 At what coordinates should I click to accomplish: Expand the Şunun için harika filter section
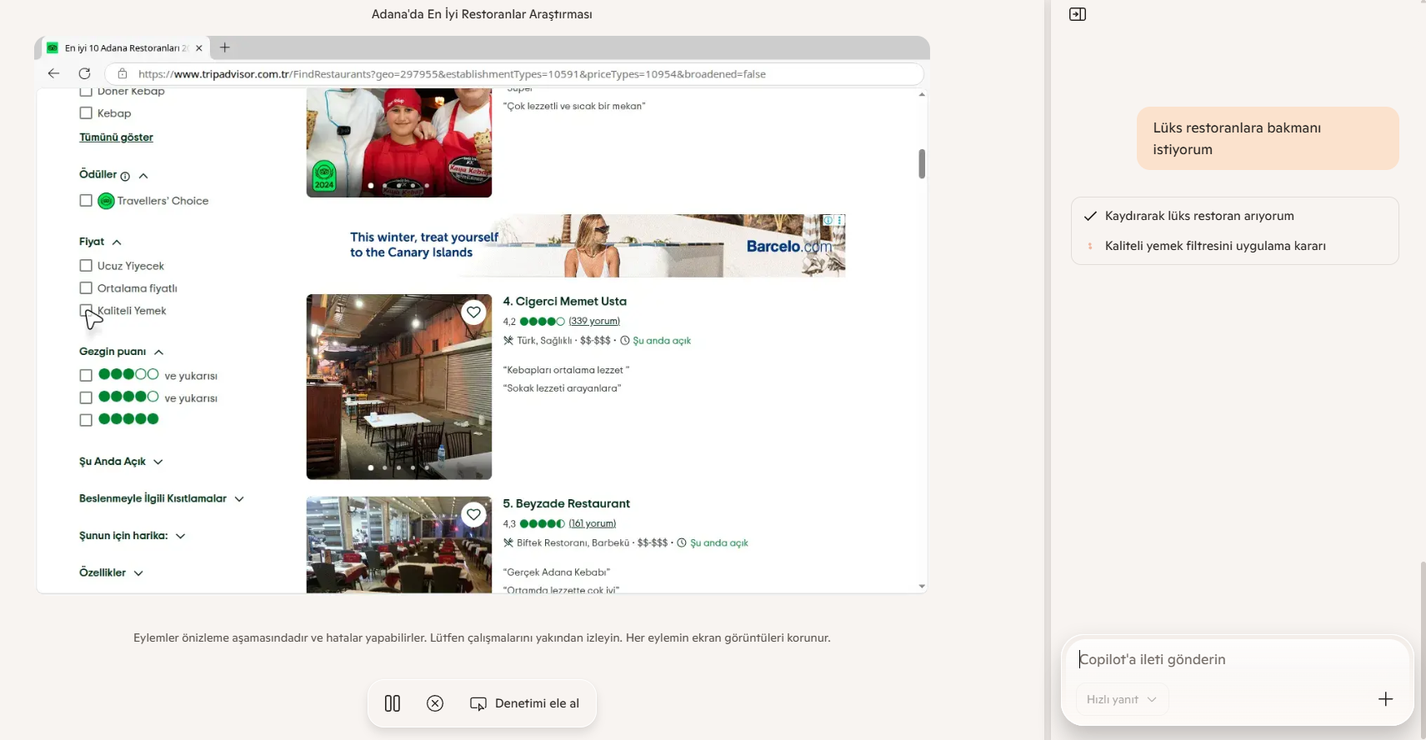pos(180,536)
